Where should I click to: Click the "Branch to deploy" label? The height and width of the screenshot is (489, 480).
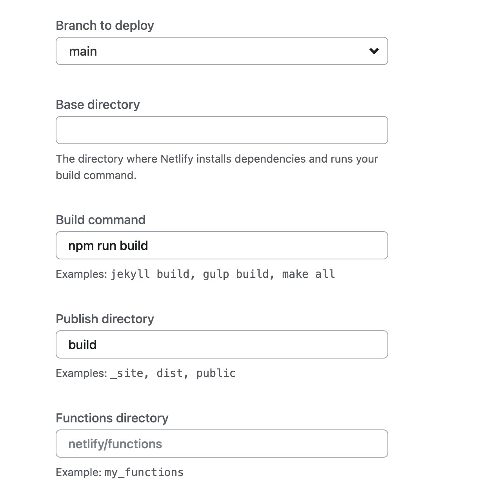pos(105,25)
